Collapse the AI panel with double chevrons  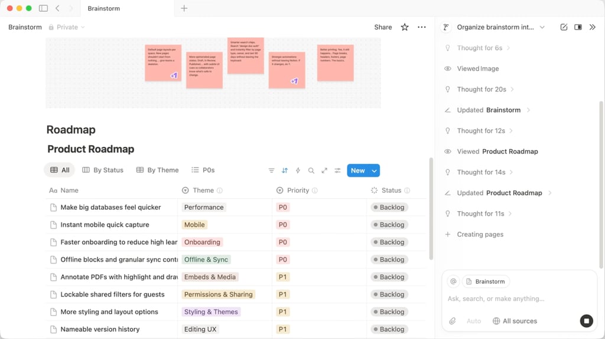[592, 27]
